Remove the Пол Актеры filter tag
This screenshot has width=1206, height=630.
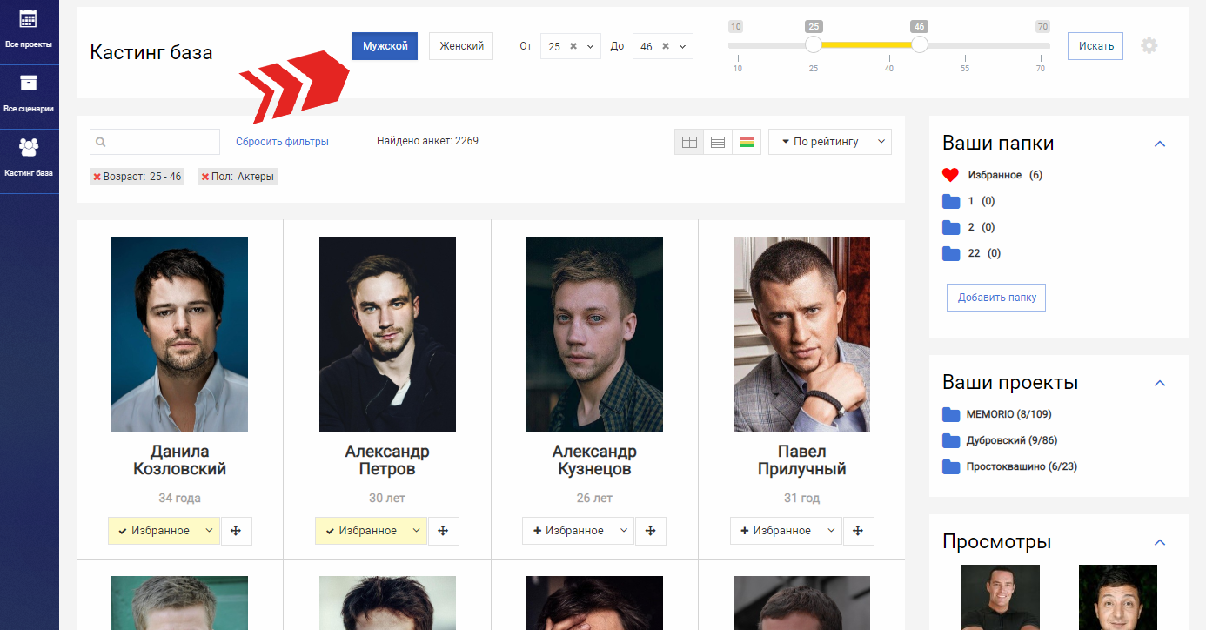(x=205, y=177)
